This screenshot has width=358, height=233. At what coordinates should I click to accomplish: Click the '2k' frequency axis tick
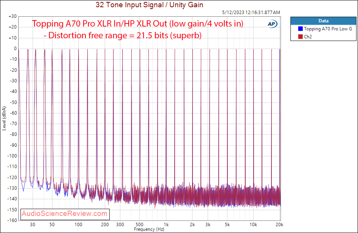(192, 225)
